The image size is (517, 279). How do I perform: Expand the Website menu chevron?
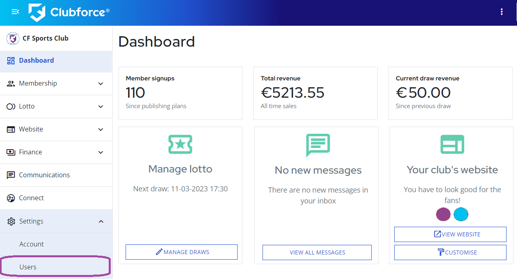(101, 129)
